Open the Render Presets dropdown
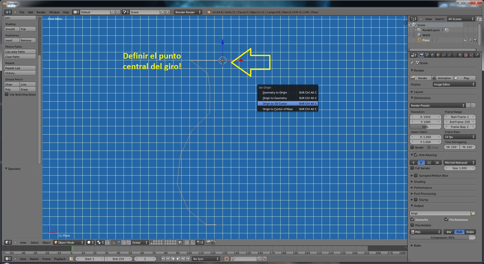Viewport: 484px width, 264px height. pyautogui.click(x=437, y=106)
